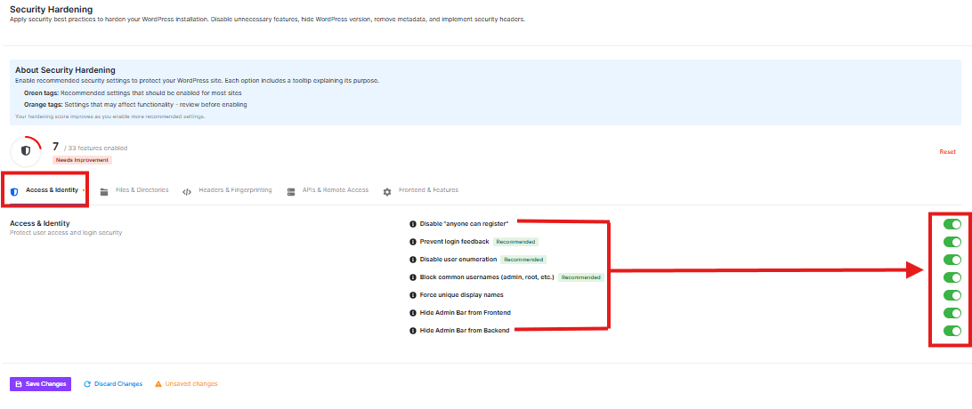Click the Recommended tag on Block common usernames
Image resolution: width=972 pixels, height=409 pixels.
coord(581,277)
